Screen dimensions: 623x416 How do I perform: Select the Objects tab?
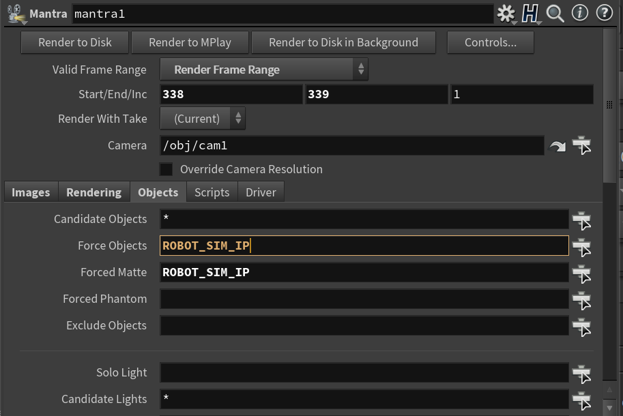pyautogui.click(x=158, y=192)
